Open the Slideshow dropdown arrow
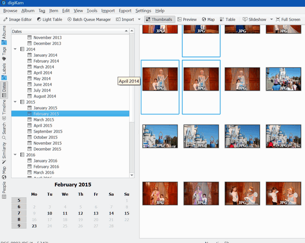The width and height of the screenshot is (305, 243). tap(271, 19)
